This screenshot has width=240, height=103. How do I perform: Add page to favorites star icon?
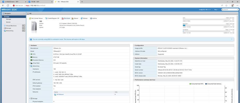[x=226, y=5]
